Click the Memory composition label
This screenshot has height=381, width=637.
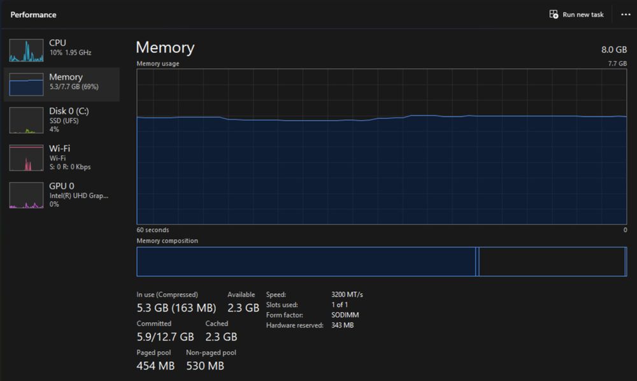pos(167,240)
